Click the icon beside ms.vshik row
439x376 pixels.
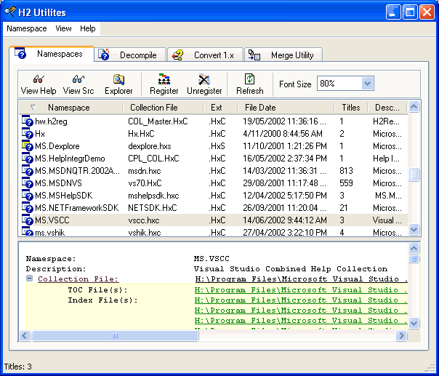click(x=28, y=231)
